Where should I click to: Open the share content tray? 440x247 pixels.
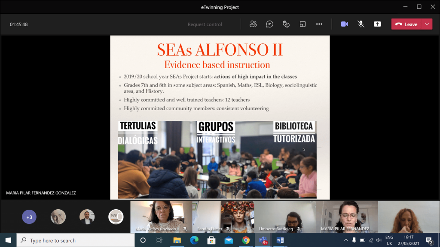tap(377, 24)
